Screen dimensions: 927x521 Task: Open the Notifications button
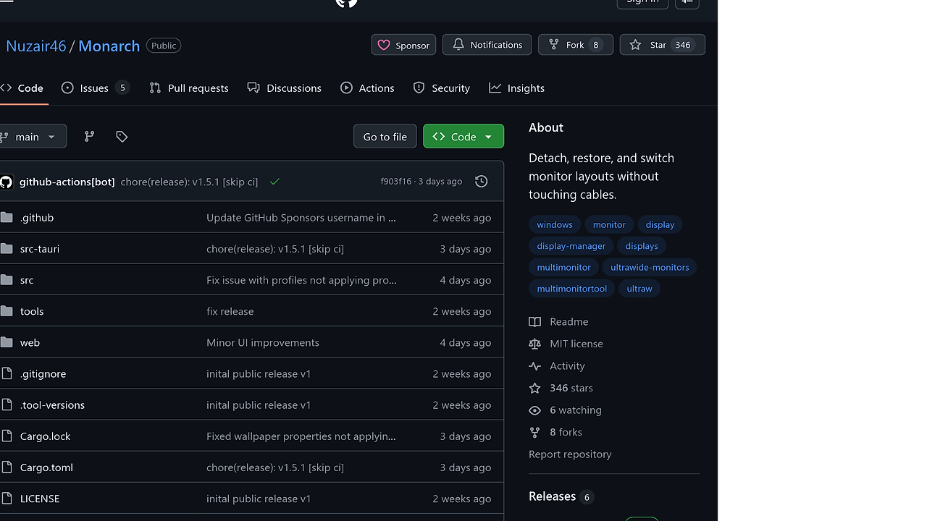[487, 45]
